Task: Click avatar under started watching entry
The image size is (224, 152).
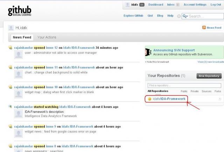Action: (x=19, y=114)
